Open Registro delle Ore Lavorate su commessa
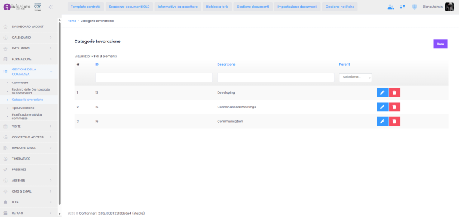The width and height of the screenshot is (459, 217). 30,91
